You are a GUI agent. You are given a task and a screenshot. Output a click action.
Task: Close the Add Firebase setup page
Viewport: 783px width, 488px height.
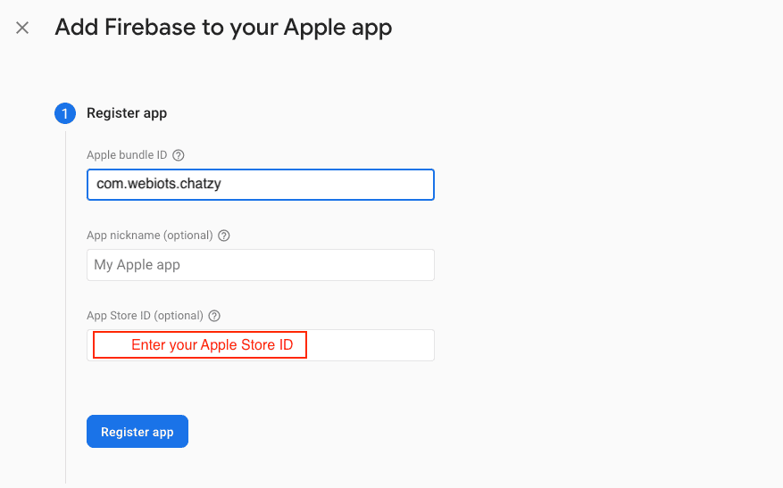pos(22,28)
